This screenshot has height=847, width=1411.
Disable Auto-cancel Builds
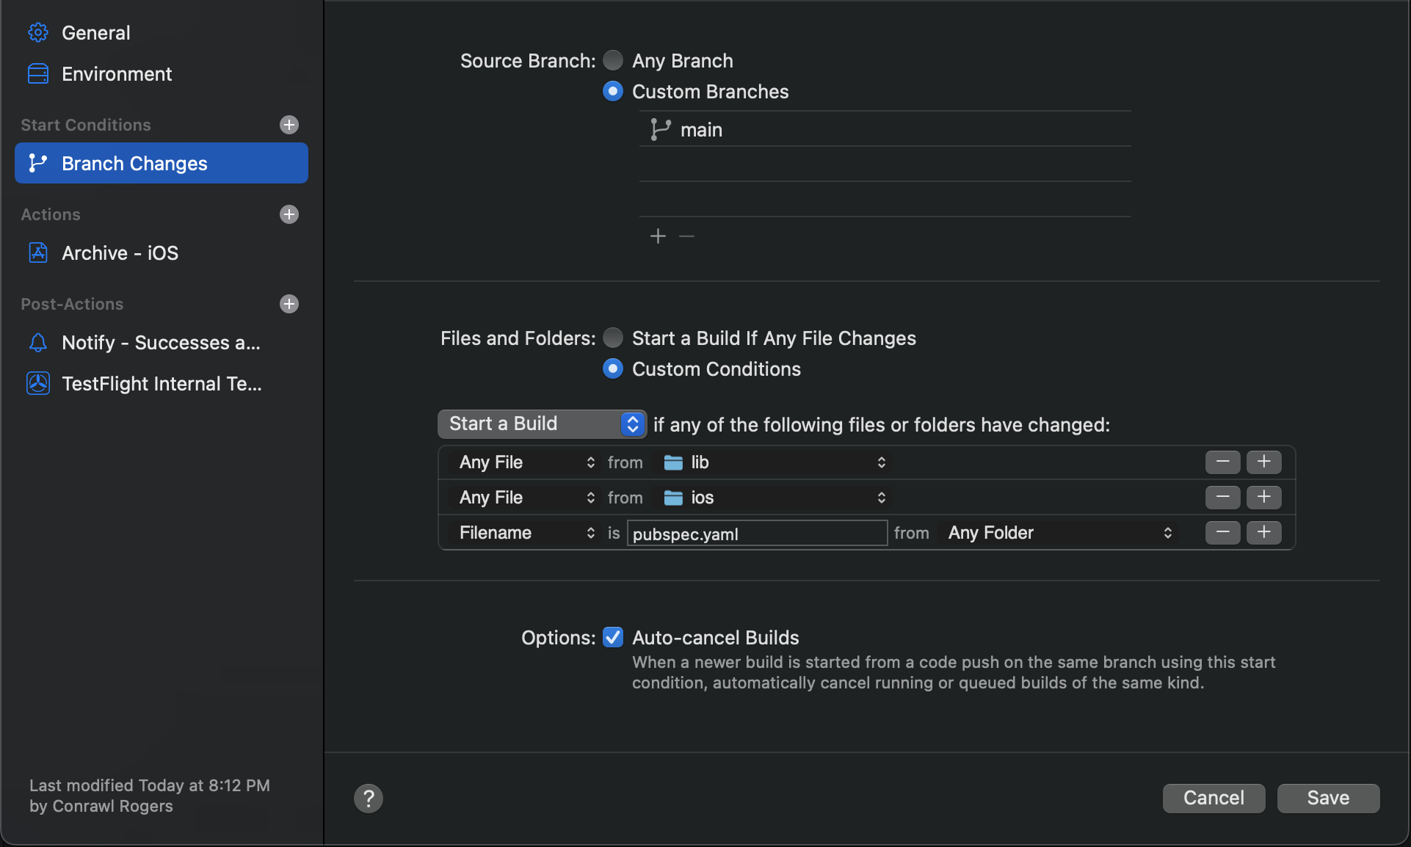pyautogui.click(x=613, y=637)
